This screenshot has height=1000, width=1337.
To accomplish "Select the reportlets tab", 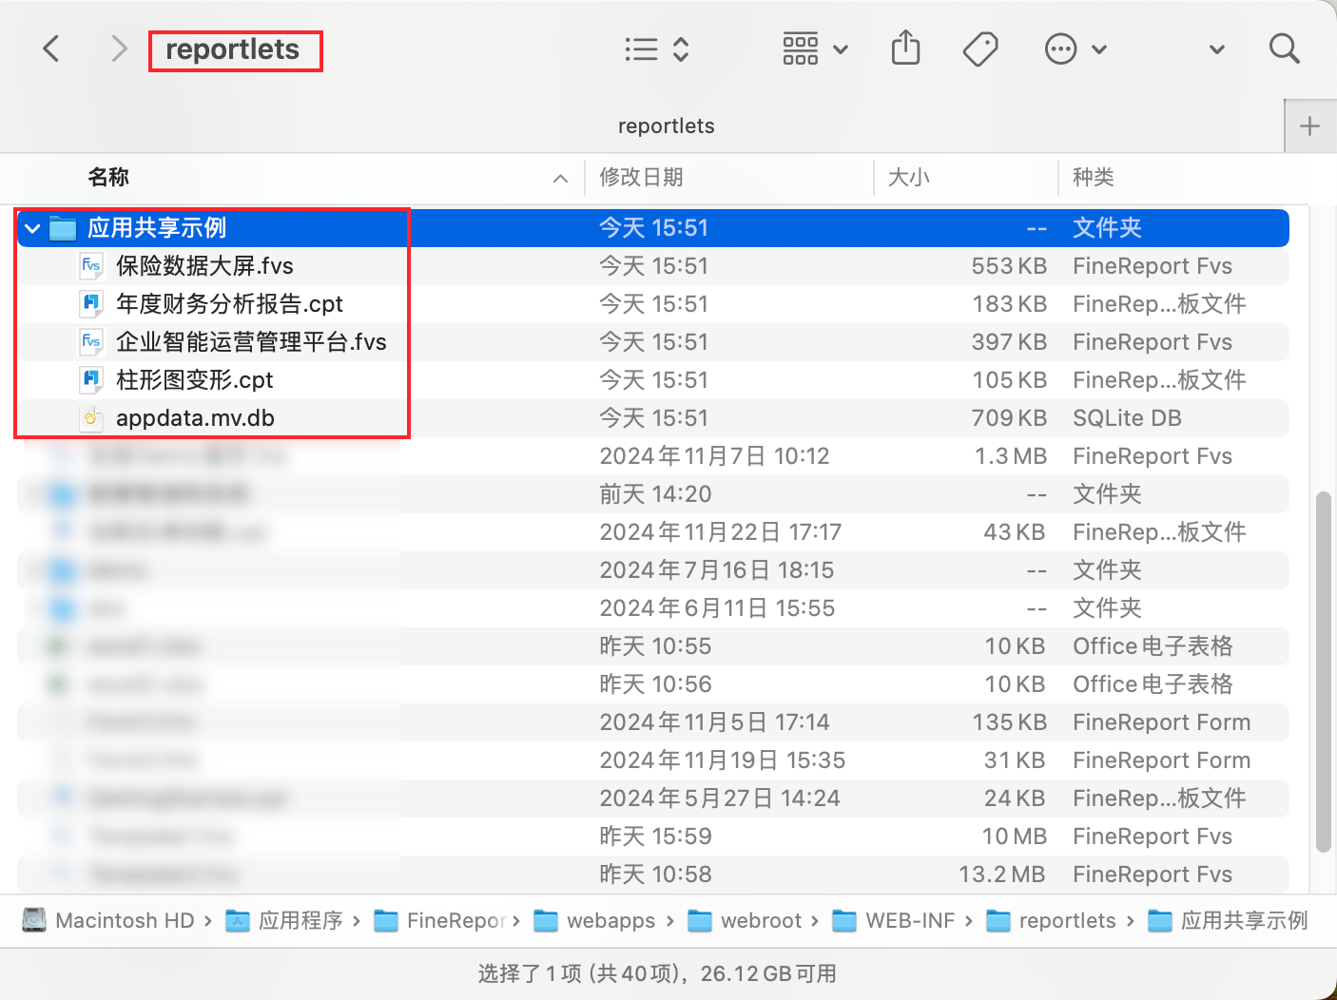I will pyautogui.click(x=666, y=125).
